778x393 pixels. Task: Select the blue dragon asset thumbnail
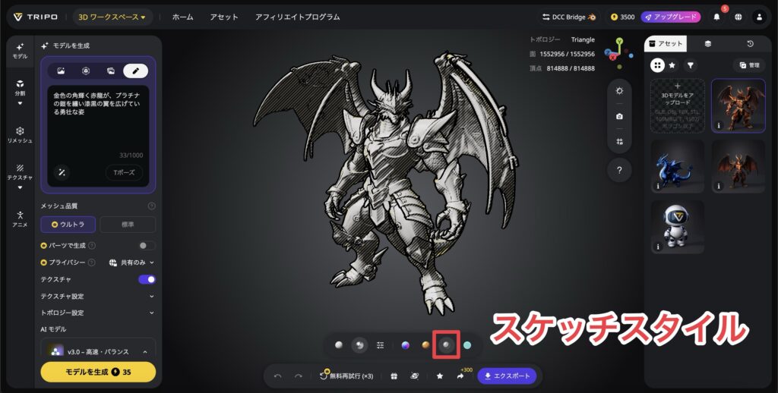click(x=677, y=167)
